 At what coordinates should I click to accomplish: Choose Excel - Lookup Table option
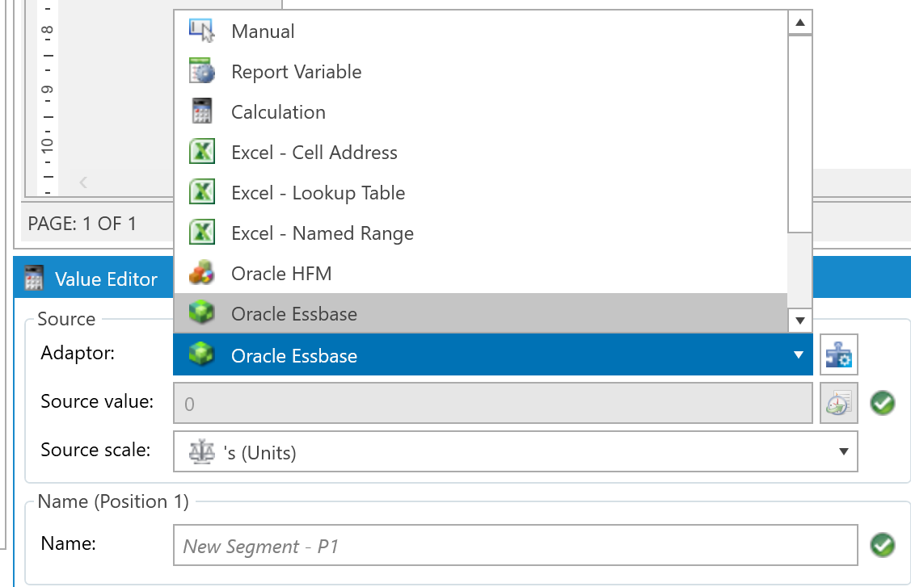480,193
